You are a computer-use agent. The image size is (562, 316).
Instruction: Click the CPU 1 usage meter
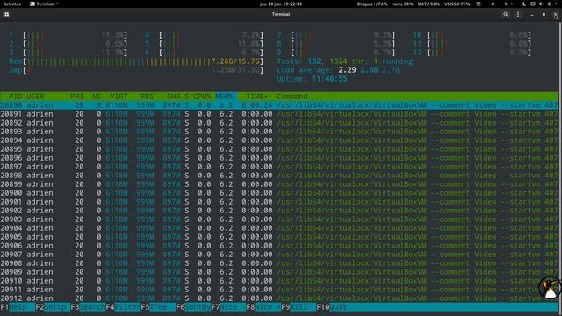coord(68,35)
